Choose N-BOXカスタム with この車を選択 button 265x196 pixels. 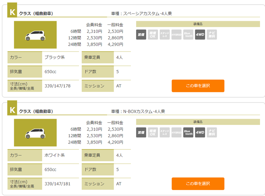(x=198, y=184)
